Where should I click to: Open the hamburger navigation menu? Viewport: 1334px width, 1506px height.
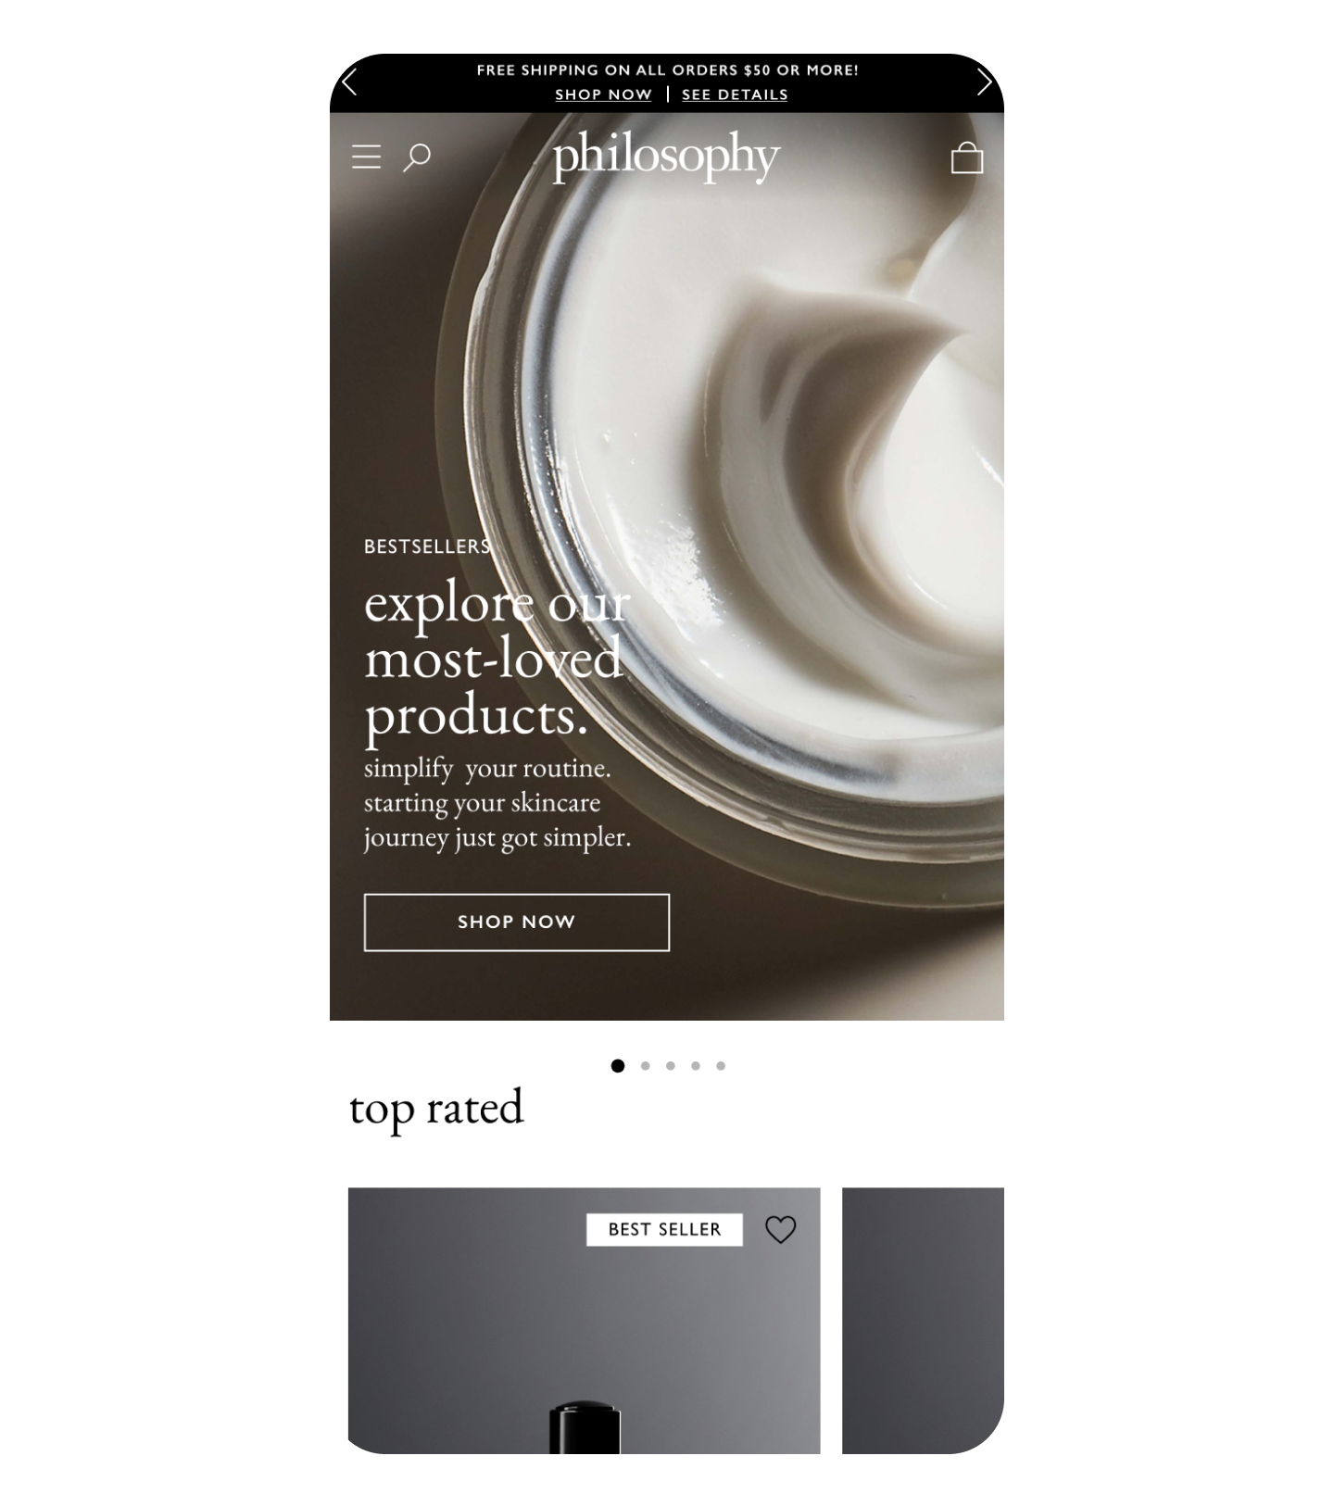[366, 157]
